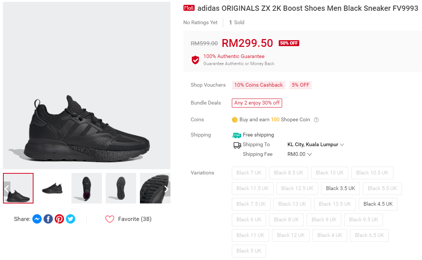Select the top-view shoe thumbnail

[87, 188]
